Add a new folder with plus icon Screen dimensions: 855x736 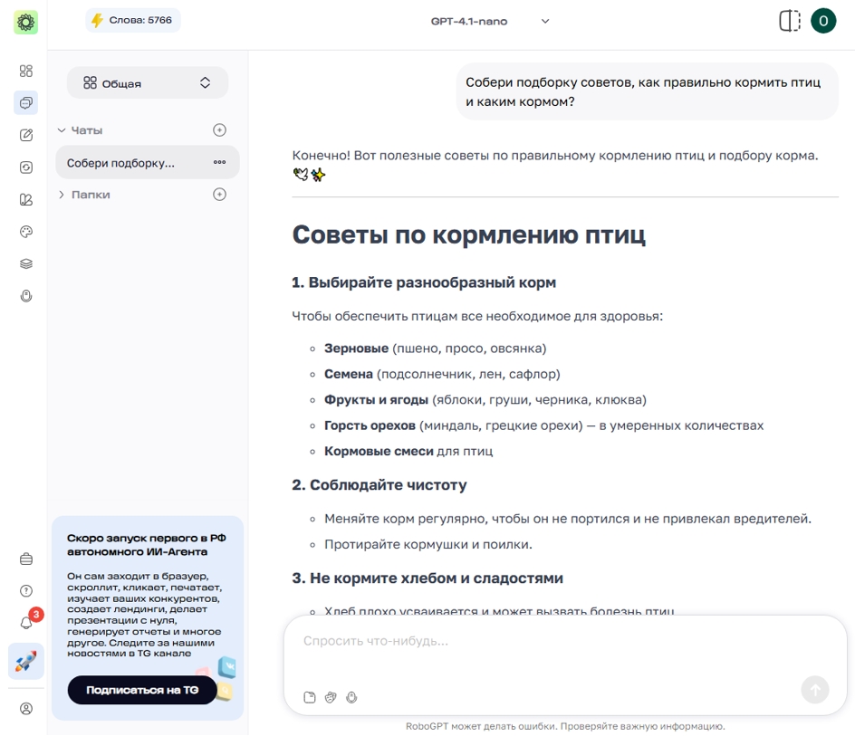pos(219,194)
